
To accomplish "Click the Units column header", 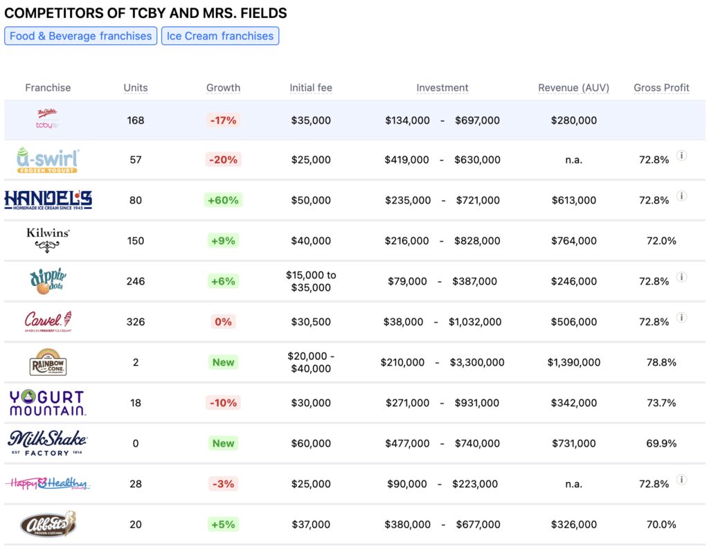I will [x=136, y=88].
